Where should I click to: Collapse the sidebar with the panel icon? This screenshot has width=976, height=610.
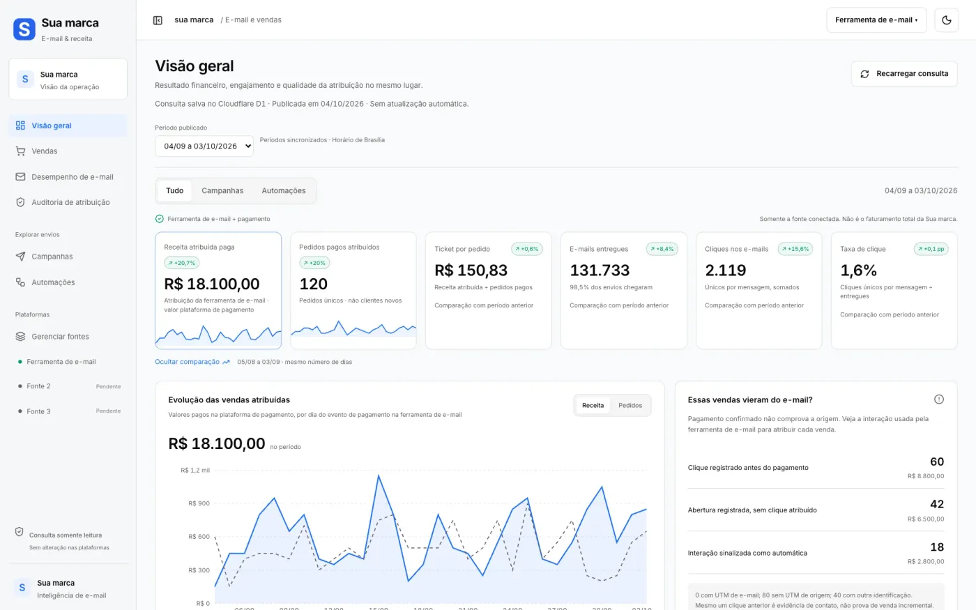(x=158, y=20)
